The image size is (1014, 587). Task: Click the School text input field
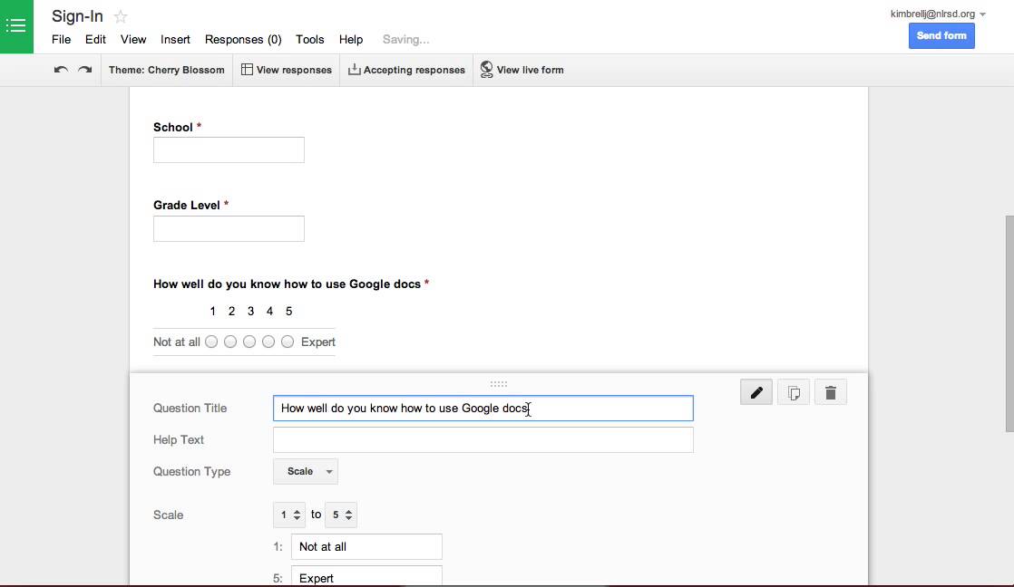229,149
